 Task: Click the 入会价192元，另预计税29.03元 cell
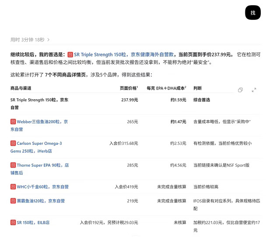(x=109, y=223)
